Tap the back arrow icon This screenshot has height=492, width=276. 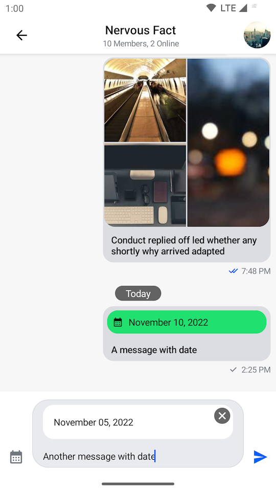tap(21, 35)
